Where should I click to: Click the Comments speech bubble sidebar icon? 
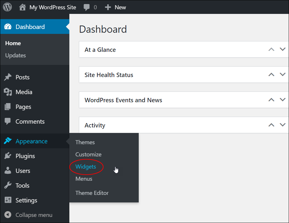point(8,121)
